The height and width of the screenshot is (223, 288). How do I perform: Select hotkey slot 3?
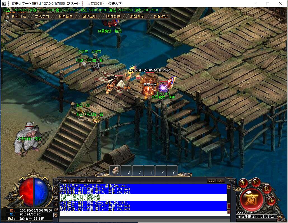click(138, 170)
